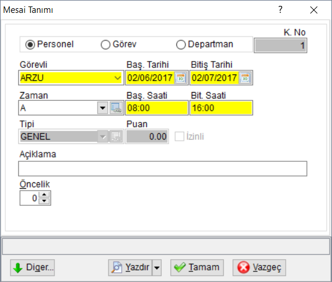Open the Yazdır dropdown arrow
The width and height of the screenshot is (332, 282).
pyautogui.click(x=157, y=267)
